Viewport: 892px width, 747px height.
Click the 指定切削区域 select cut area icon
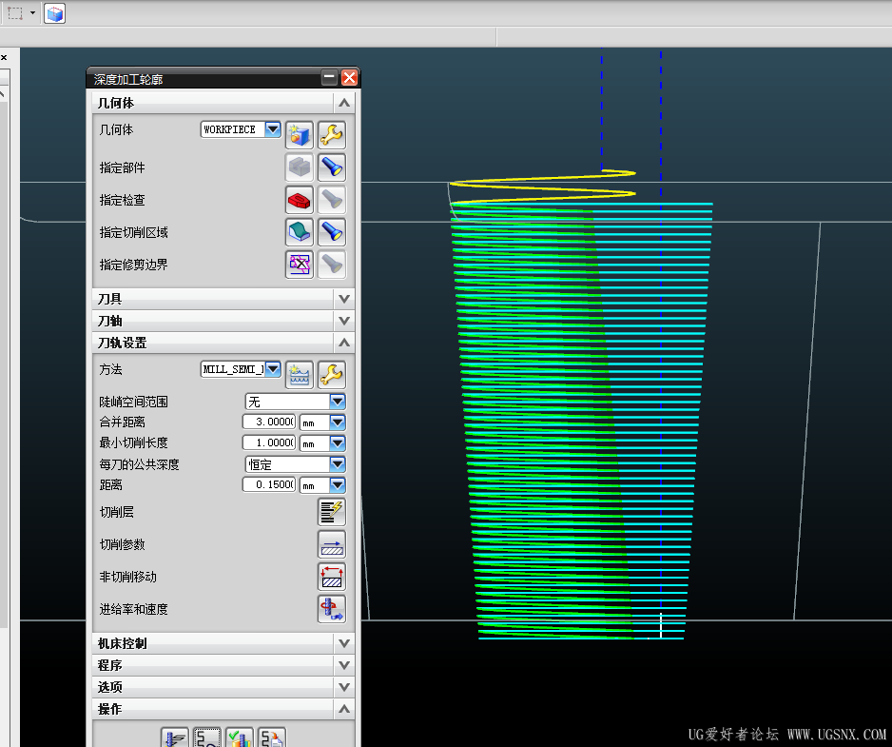pos(300,232)
